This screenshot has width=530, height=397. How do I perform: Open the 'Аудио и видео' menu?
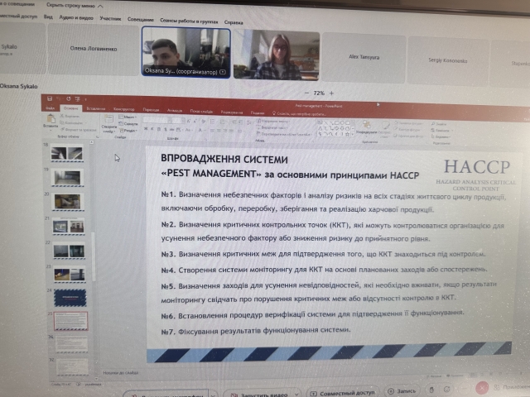[76, 17]
